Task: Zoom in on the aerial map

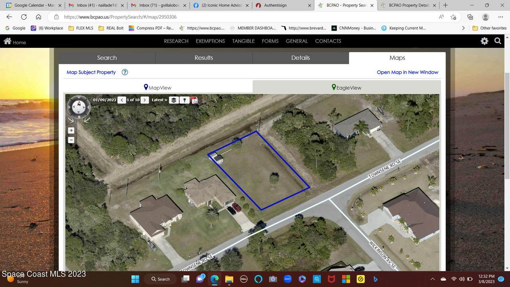Action: click(x=71, y=130)
